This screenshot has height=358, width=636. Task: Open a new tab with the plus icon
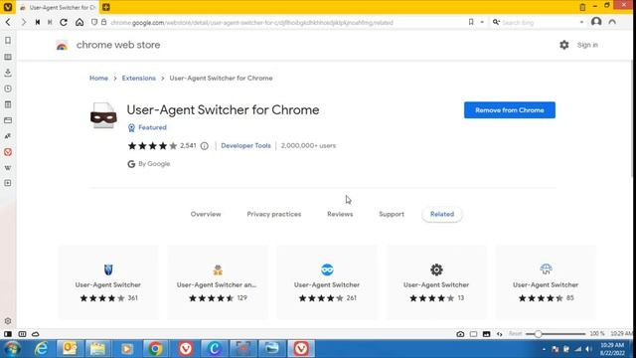(x=106, y=7)
